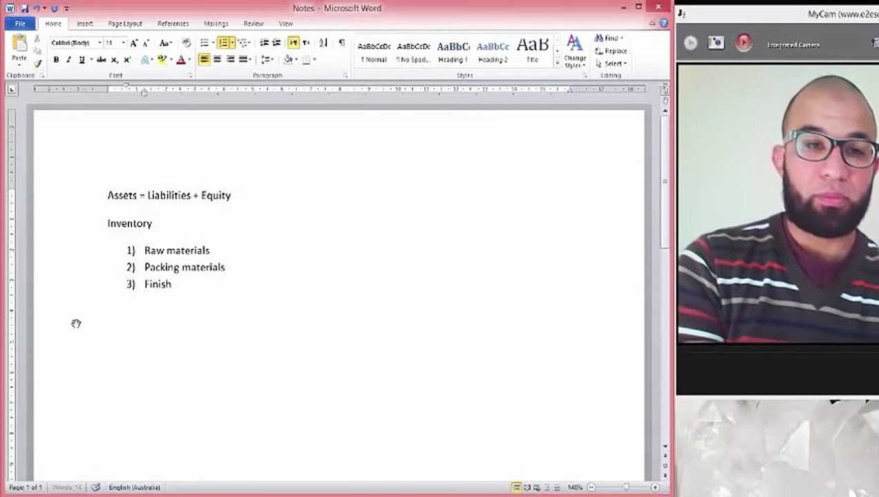The width and height of the screenshot is (879, 497).
Task: Toggle left-to-right text direction
Action: [x=294, y=43]
